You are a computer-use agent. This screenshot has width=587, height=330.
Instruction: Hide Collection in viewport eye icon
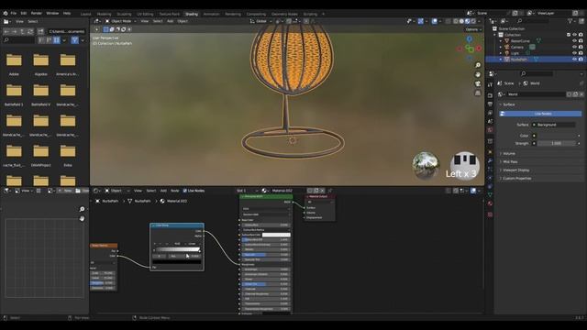tap(575, 35)
